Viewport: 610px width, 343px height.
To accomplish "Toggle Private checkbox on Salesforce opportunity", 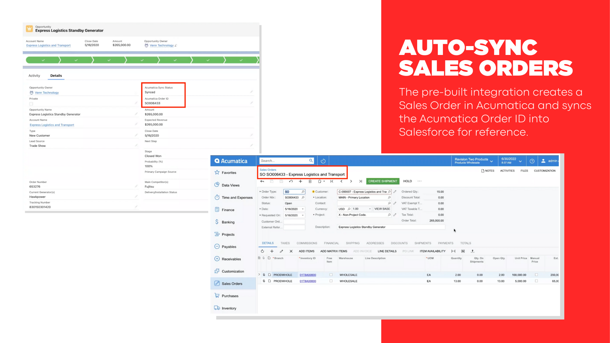I will click(x=31, y=104).
